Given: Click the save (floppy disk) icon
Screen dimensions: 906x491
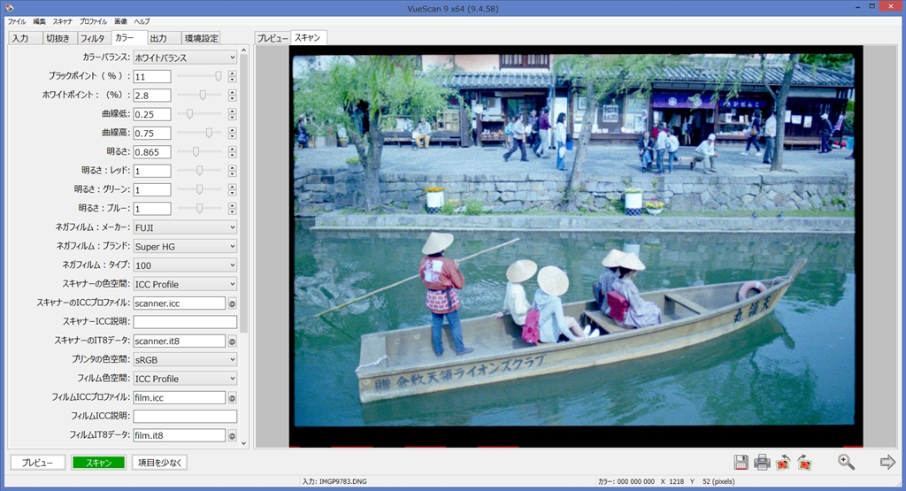Looking at the screenshot, I should click(x=741, y=462).
